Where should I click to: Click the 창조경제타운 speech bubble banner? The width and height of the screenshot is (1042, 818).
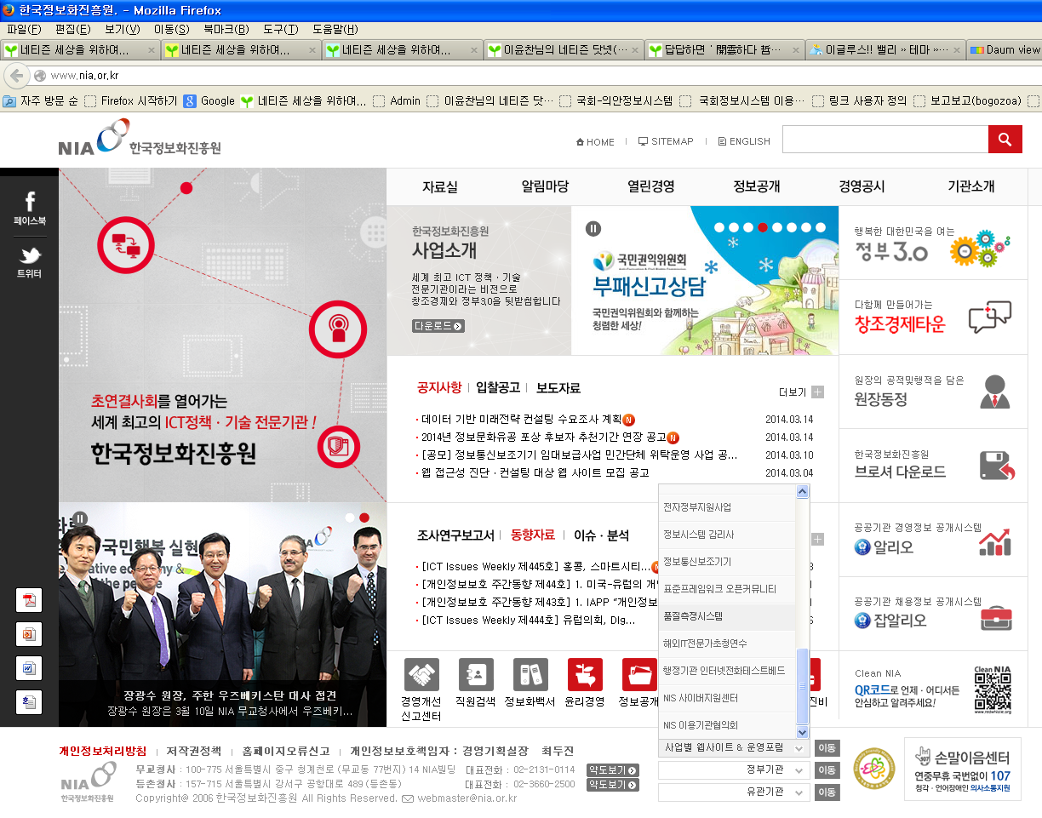click(x=932, y=317)
